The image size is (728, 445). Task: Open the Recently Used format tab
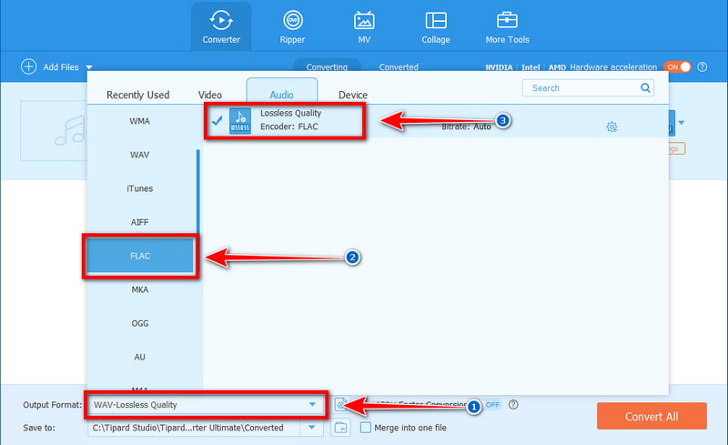coord(138,95)
